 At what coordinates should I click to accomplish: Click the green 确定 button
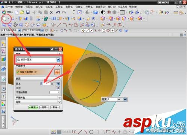[33, 107]
